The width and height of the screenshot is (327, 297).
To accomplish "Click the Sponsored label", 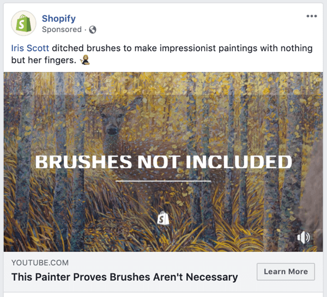I will click(61, 29).
